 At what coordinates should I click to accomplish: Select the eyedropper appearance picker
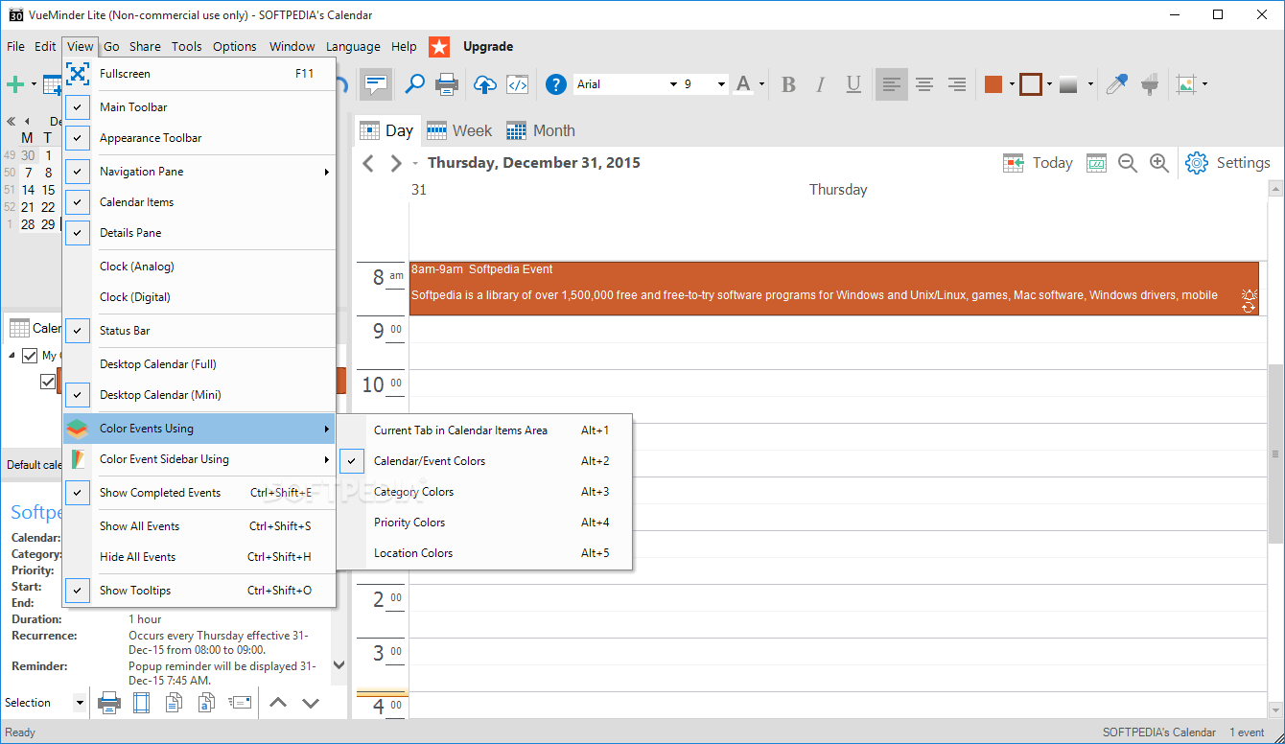click(1116, 84)
